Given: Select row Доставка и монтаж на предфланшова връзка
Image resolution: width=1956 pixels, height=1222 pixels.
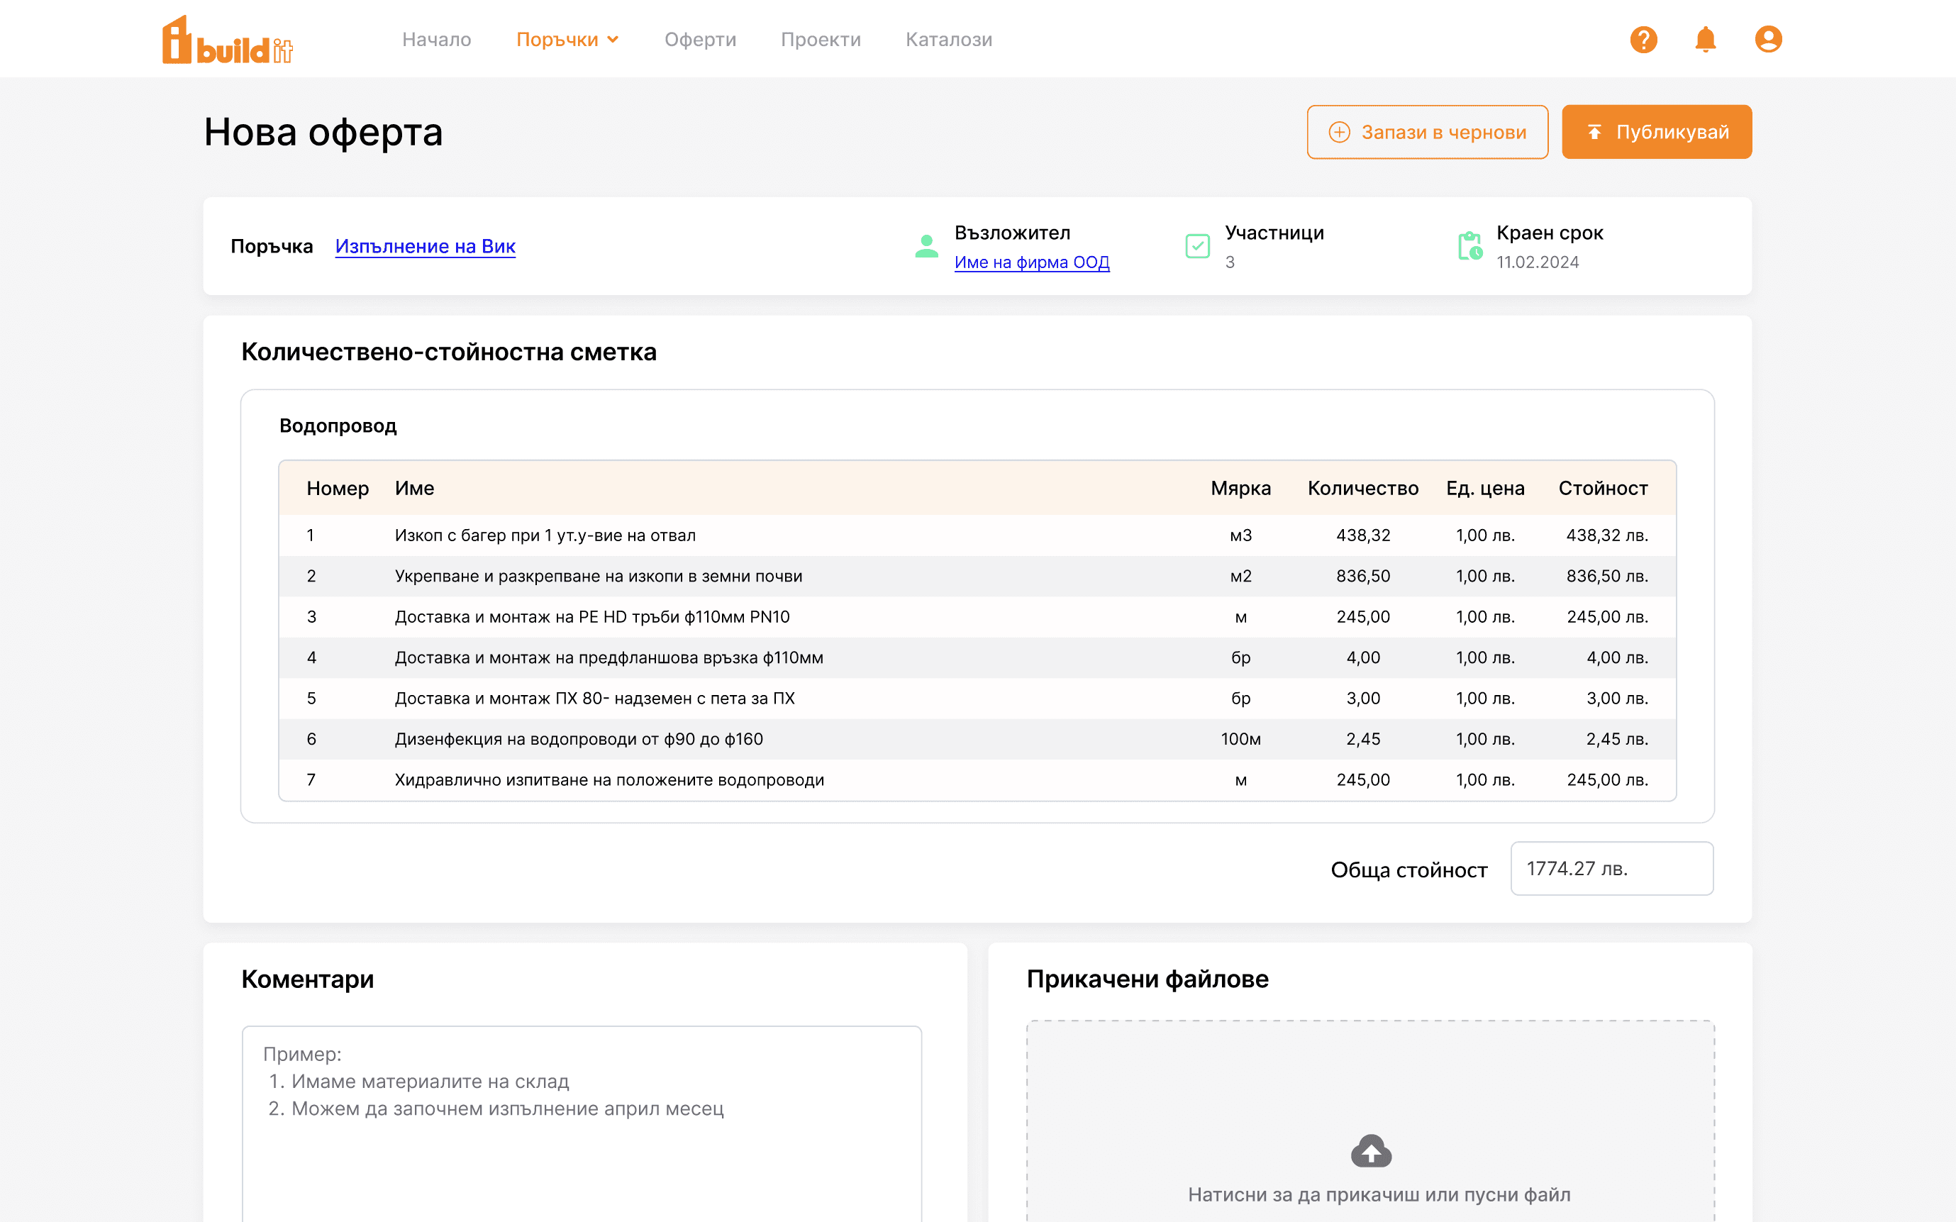Looking at the screenshot, I should tap(977, 658).
